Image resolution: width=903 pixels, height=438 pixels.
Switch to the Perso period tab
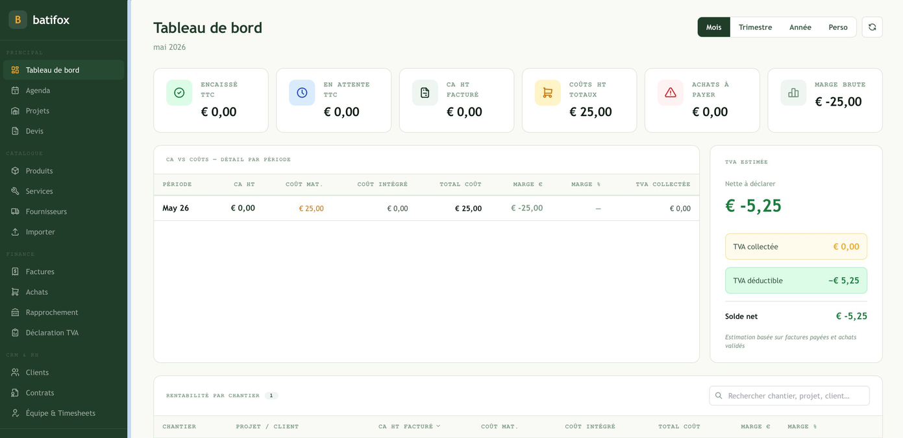click(838, 27)
